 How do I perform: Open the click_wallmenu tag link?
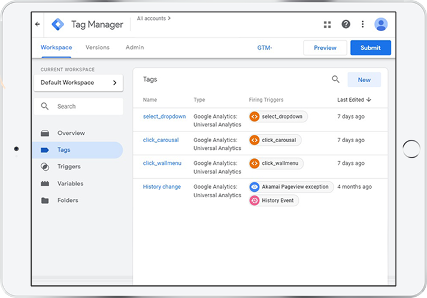pyautogui.click(x=162, y=163)
